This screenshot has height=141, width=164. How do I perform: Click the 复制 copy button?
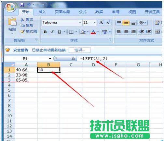coord(27,25)
